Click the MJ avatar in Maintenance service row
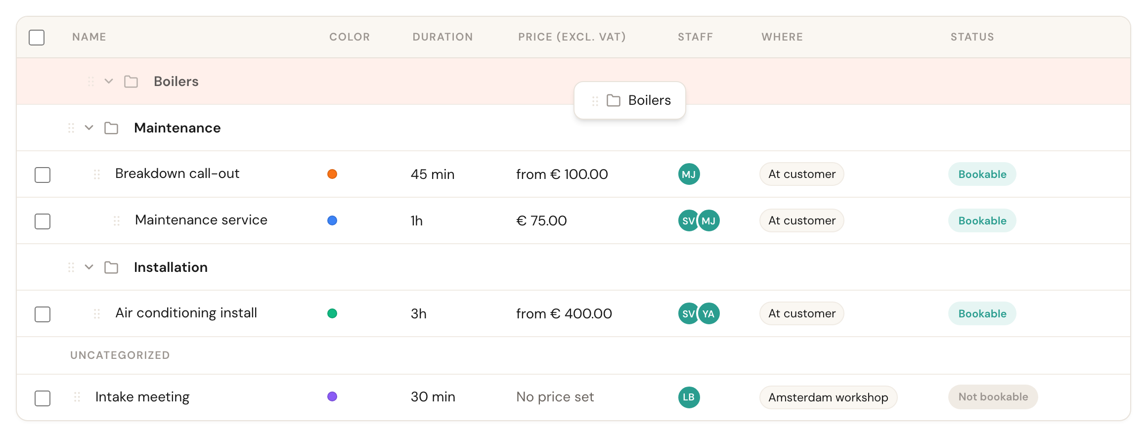Image resolution: width=1147 pixels, height=436 pixels. tap(708, 220)
